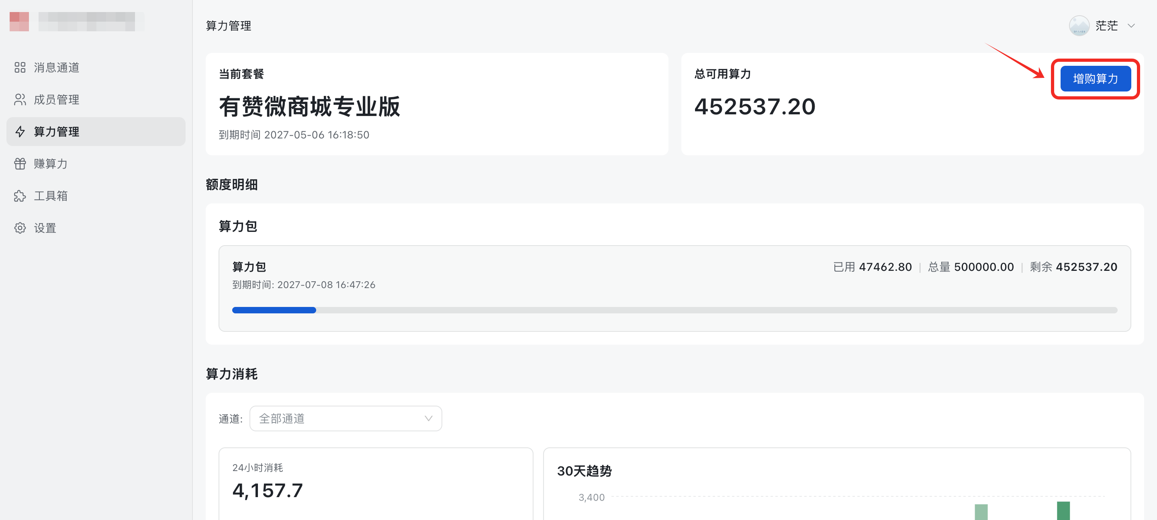
Task: Click the 算力消耗 section heading
Action: (232, 374)
